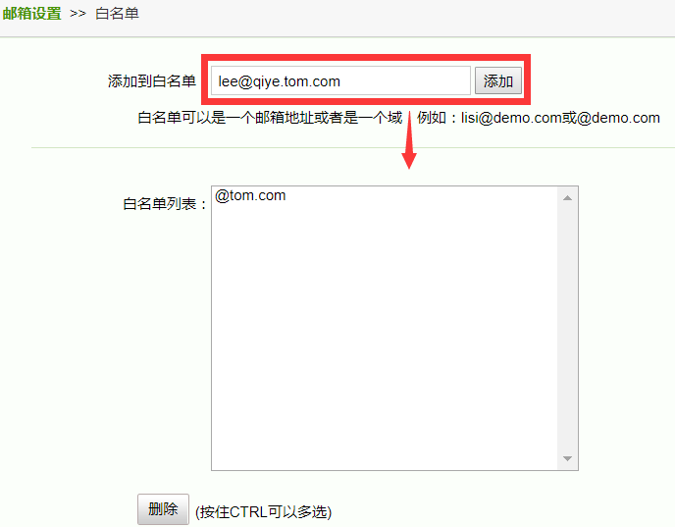
Task: Click the lee@qiye.tom.com text in input
Action: tap(280, 81)
